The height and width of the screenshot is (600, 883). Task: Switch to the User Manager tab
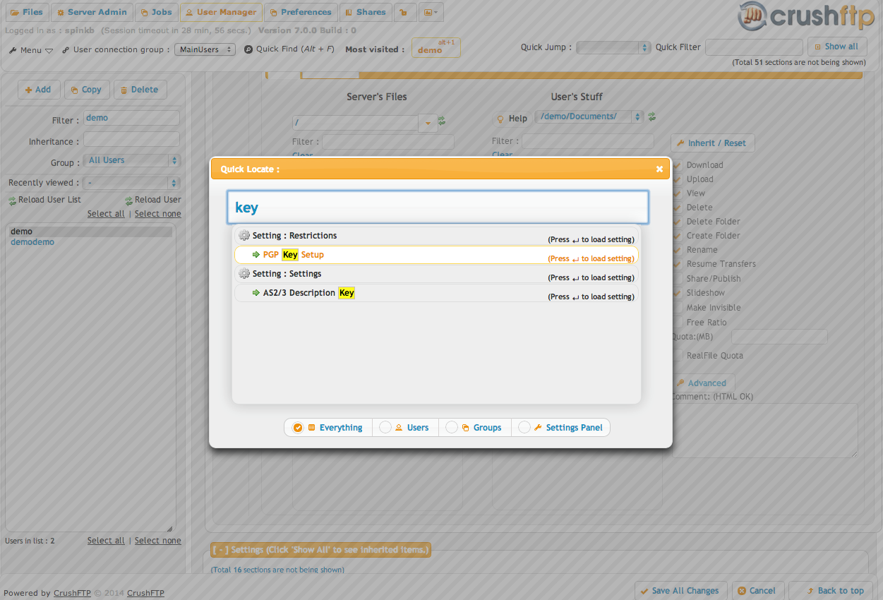[x=221, y=12]
